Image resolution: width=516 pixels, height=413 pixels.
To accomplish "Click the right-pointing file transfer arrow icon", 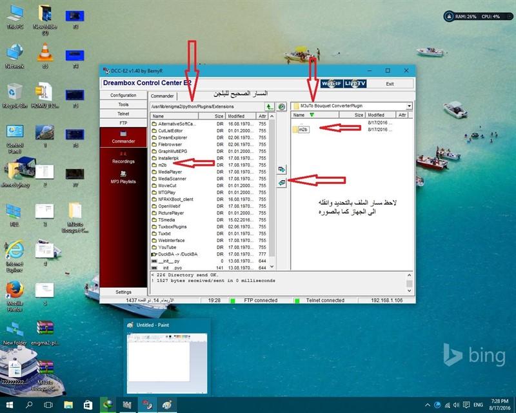I will point(281,169).
